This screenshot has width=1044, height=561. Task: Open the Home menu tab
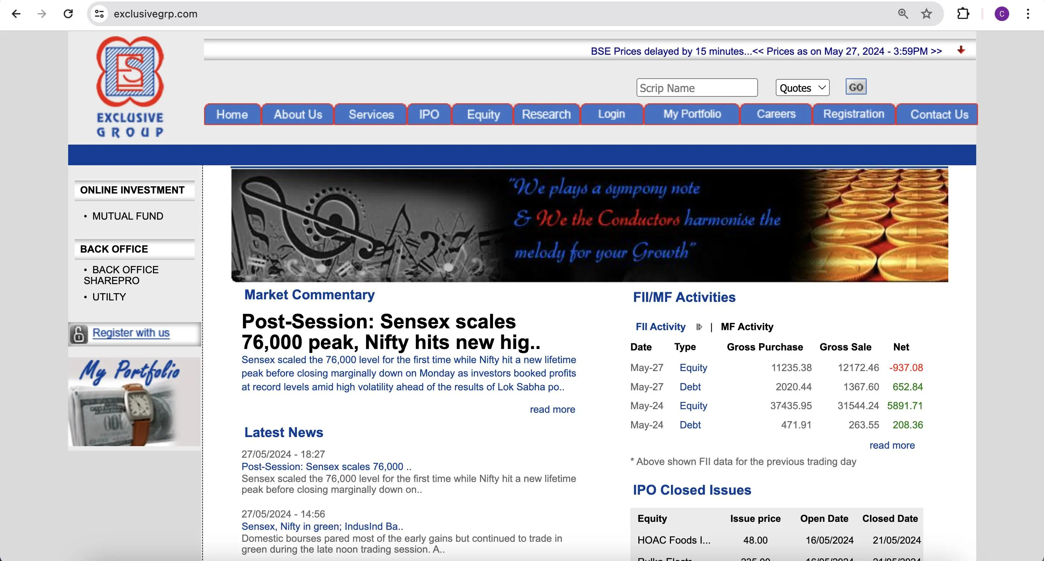232,114
